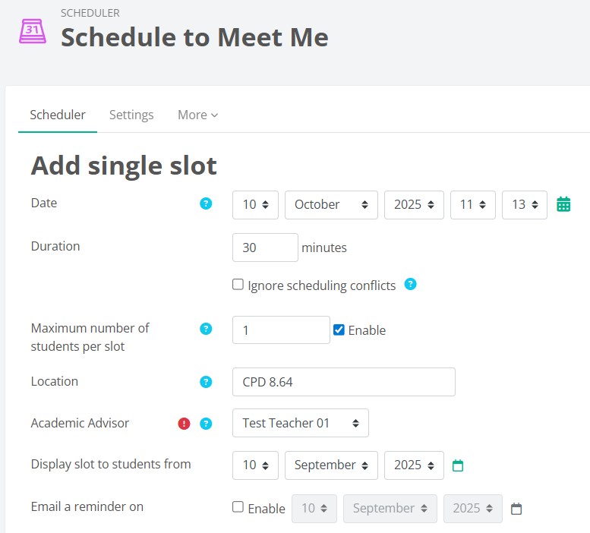Click the help icon next to Location

206,382
